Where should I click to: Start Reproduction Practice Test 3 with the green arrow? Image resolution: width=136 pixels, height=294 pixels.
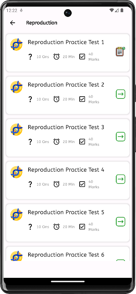[x=121, y=137]
